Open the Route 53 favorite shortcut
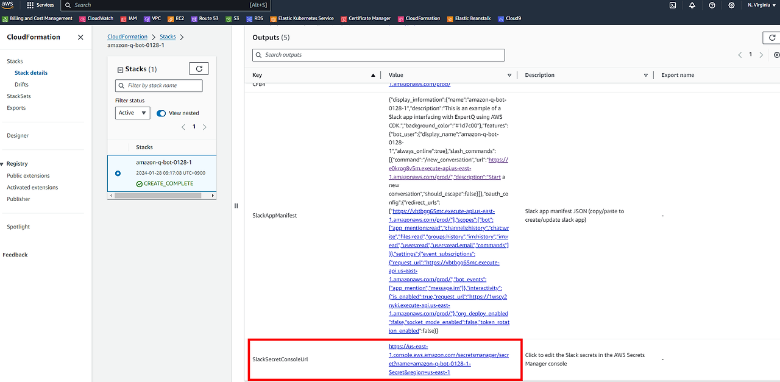The width and height of the screenshot is (780, 382). pyautogui.click(x=205, y=18)
